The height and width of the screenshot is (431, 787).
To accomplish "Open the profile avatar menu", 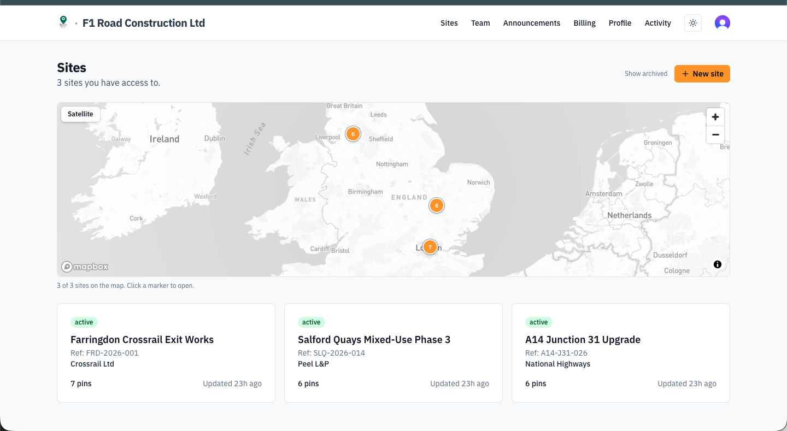I will click(722, 22).
